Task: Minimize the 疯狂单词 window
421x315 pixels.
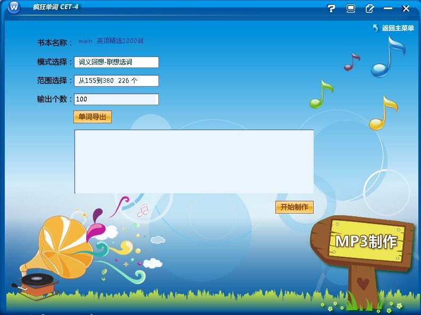Action: (388, 8)
